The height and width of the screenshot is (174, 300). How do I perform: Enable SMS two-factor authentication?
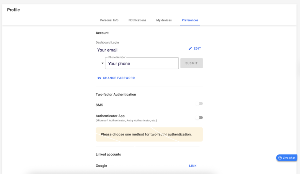[199, 103]
